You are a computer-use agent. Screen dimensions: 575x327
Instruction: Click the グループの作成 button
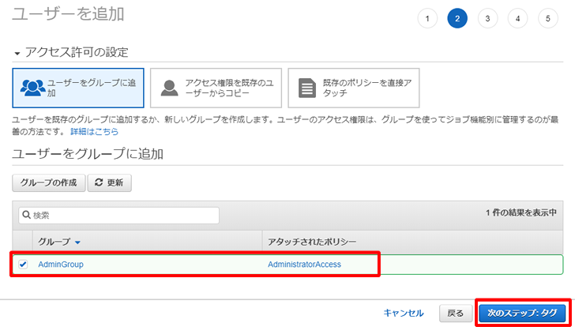[49, 183]
